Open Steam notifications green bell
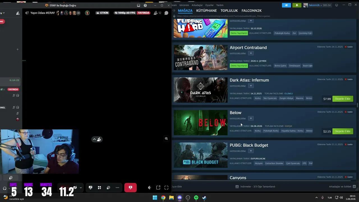 (x=297, y=5)
